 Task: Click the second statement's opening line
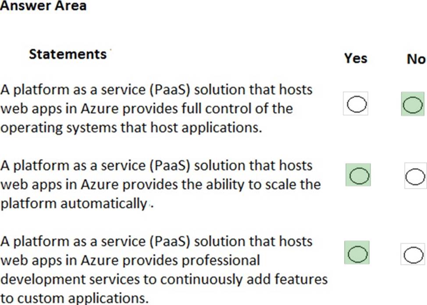[157, 166]
